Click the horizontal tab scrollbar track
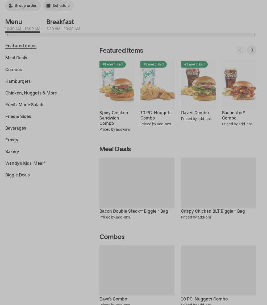This screenshot has width=267, height=305. coord(131,35)
